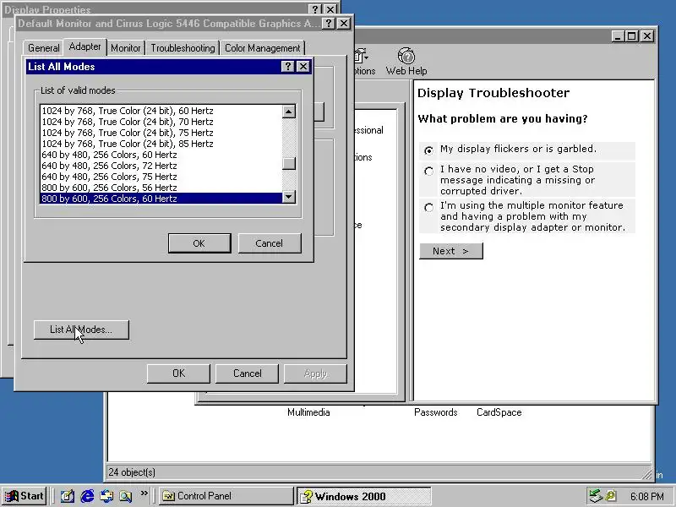Click the magnifier quick launch icon

(x=125, y=496)
